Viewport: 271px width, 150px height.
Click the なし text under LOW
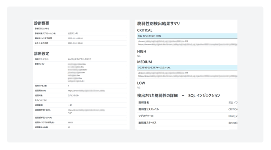139,88
